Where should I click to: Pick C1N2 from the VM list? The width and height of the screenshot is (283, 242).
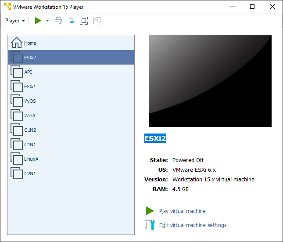point(30,130)
